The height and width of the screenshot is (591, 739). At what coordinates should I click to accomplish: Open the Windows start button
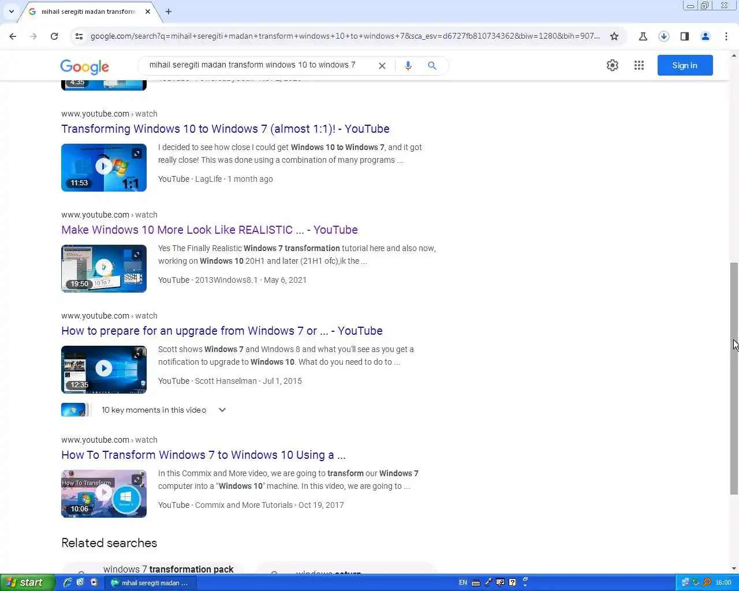[x=27, y=582]
